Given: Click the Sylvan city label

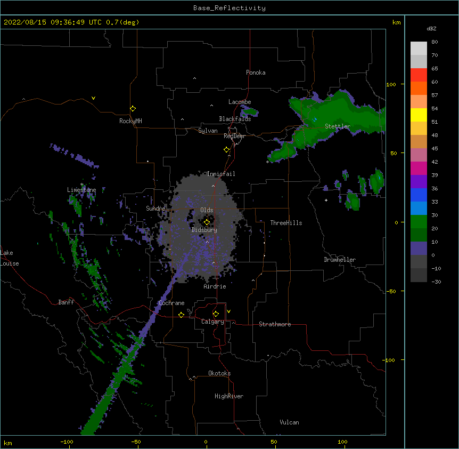Looking at the screenshot, I should coord(208,131).
